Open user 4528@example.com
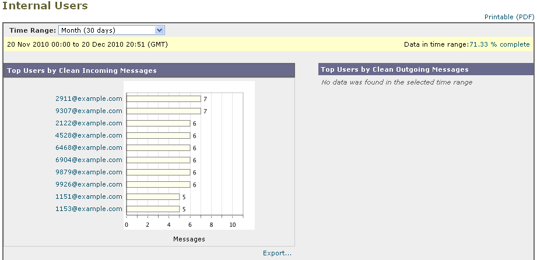 pos(89,135)
